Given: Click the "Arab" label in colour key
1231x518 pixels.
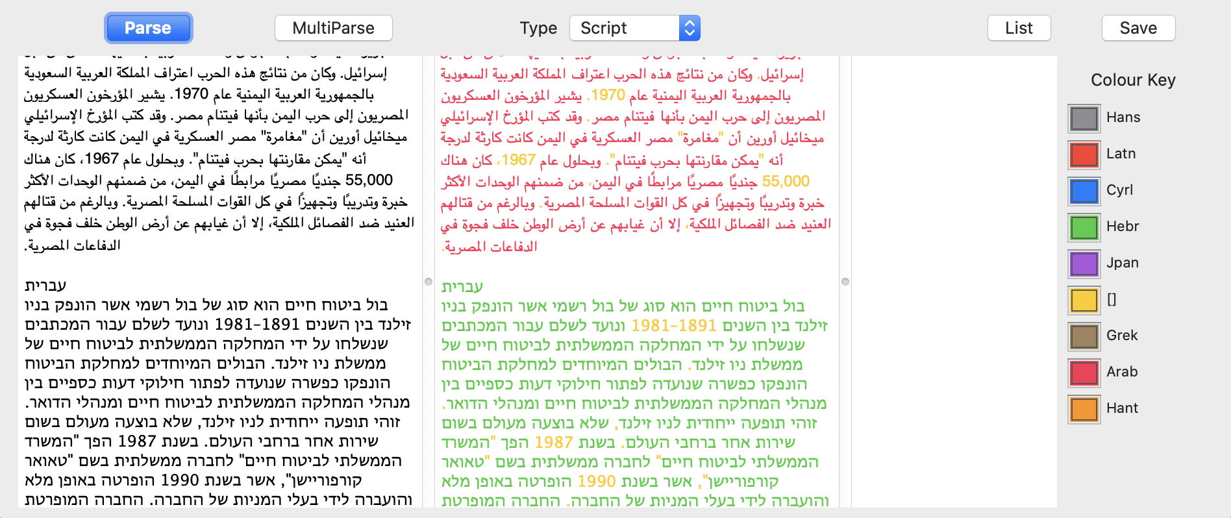Looking at the screenshot, I should [1122, 372].
